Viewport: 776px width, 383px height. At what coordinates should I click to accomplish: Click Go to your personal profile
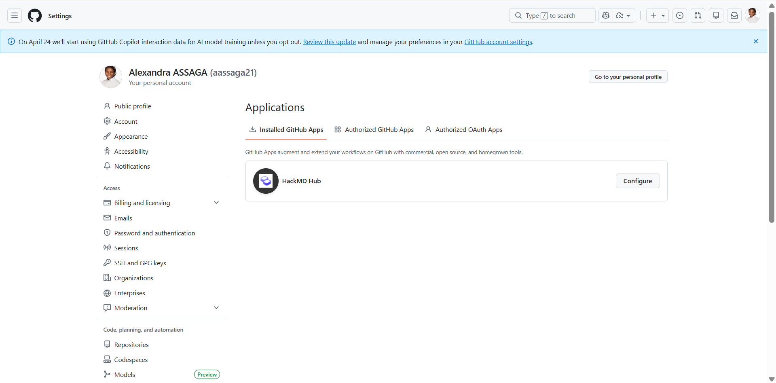click(628, 77)
